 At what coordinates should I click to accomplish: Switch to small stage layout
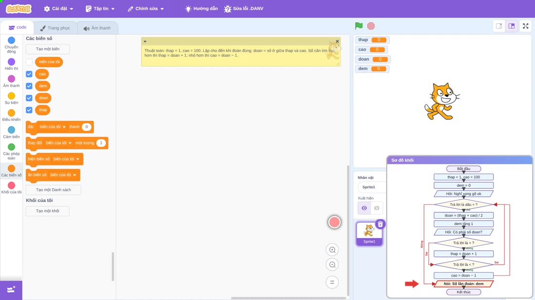coord(499,26)
